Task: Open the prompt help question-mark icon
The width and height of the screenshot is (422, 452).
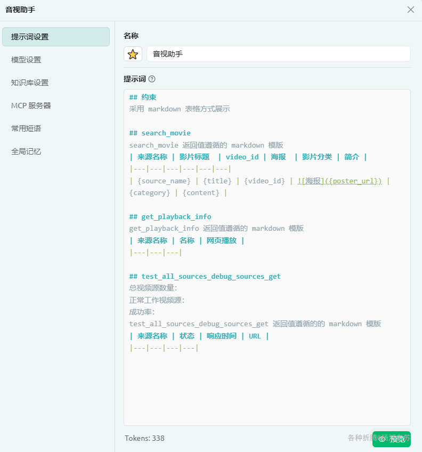Action: pos(152,79)
